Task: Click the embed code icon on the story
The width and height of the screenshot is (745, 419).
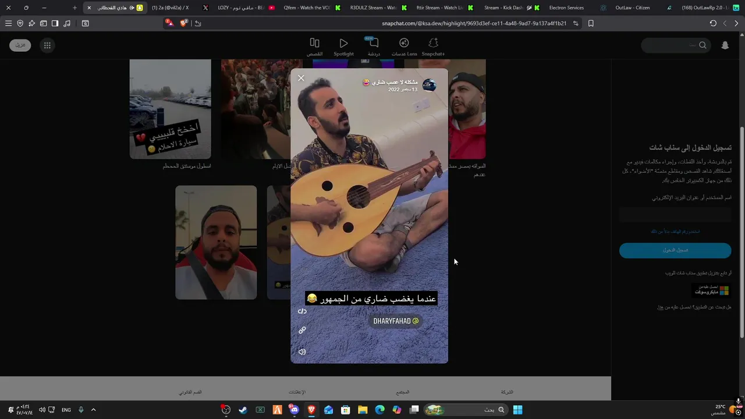Action: pos(302,311)
